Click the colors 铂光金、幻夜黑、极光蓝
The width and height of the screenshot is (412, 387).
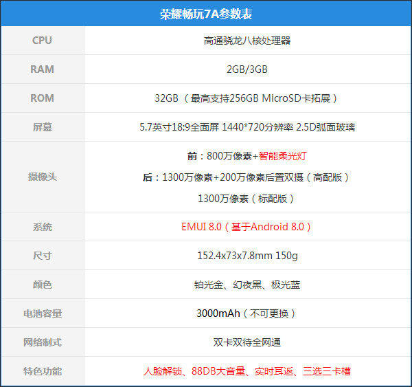(247, 285)
